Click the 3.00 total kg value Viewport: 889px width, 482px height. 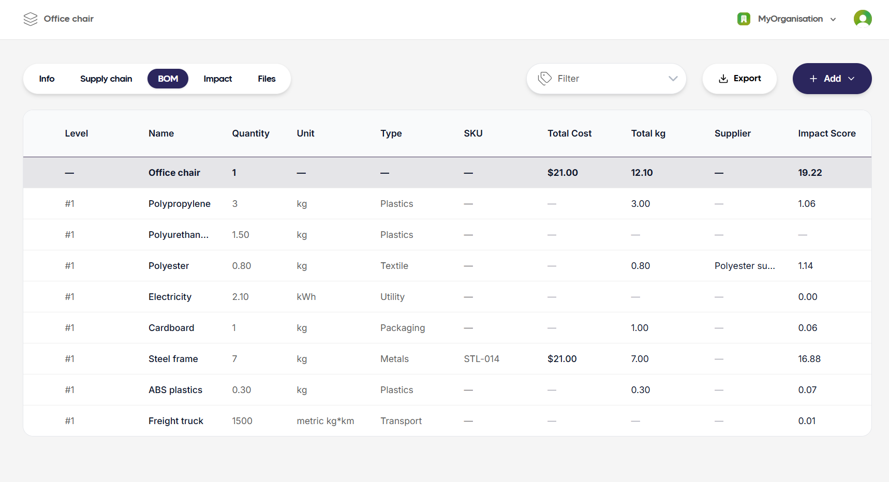click(641, 204)
